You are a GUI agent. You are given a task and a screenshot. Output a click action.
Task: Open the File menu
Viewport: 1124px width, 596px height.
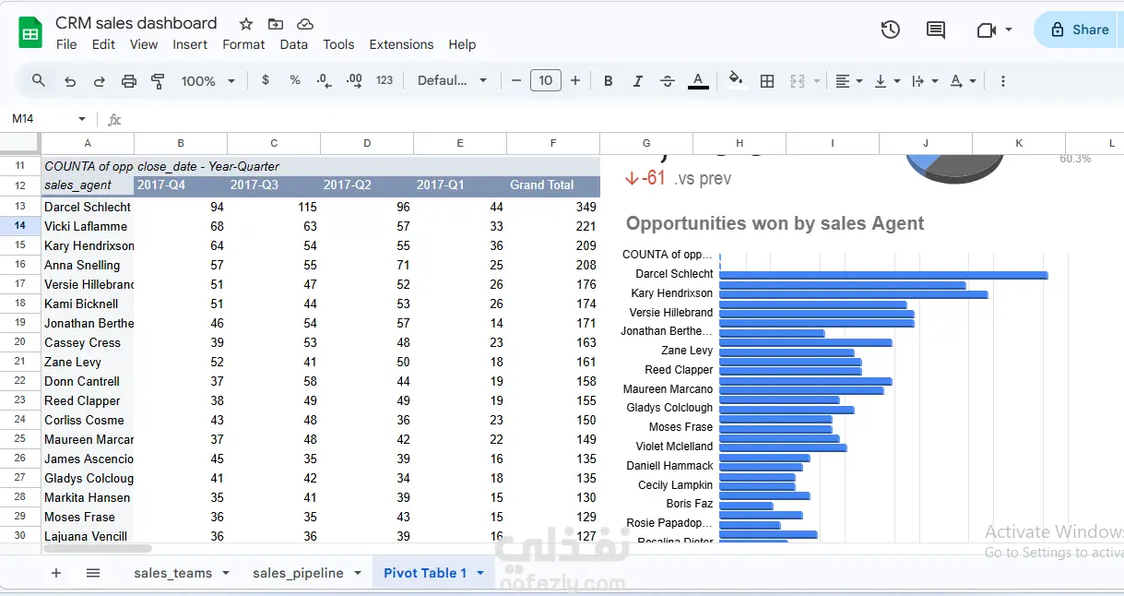pyautogui.click(x=66, y=44)
